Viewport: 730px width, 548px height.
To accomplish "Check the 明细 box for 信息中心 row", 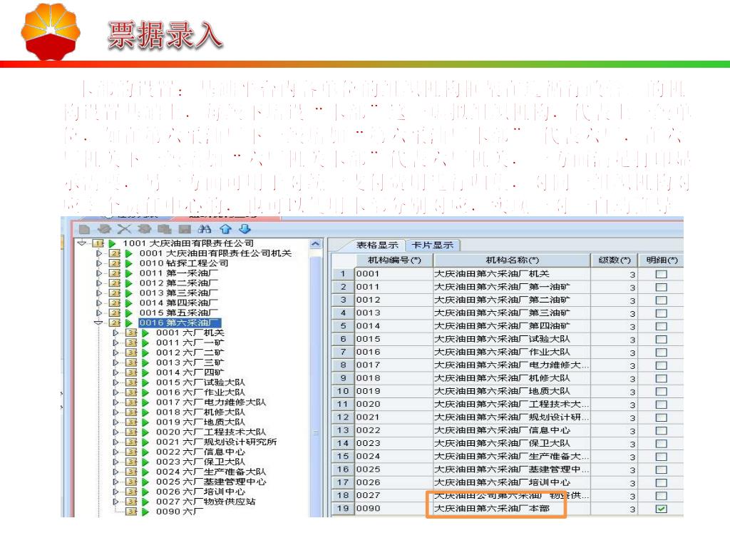I will (x=661, y=430).
